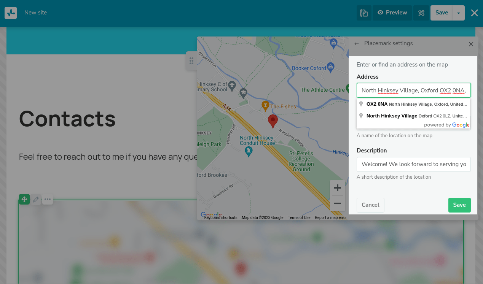Open the Terms of Use map link

(299, 218)
